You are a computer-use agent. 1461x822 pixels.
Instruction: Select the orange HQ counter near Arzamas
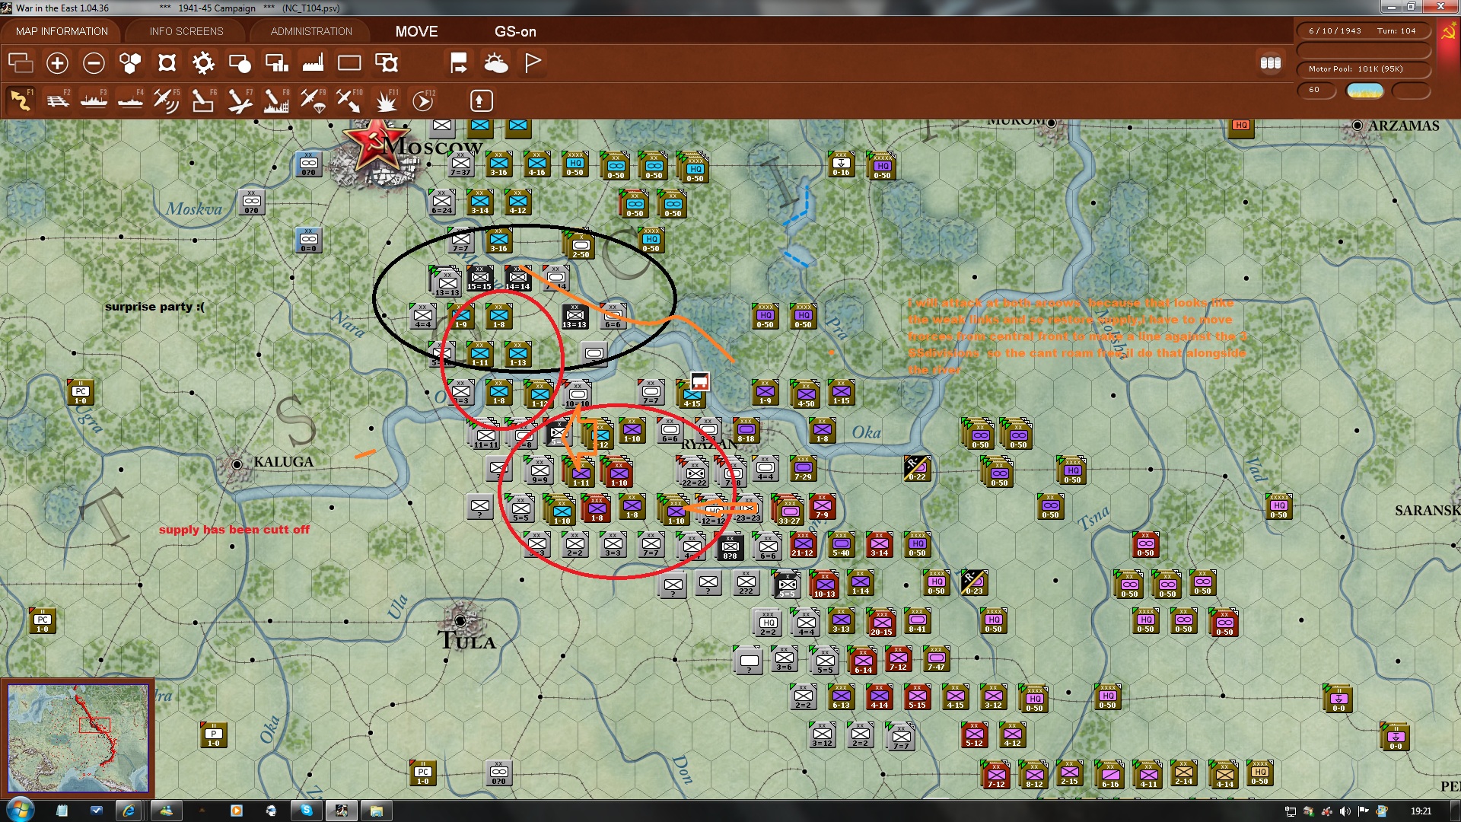click(x=1241, y=127)
